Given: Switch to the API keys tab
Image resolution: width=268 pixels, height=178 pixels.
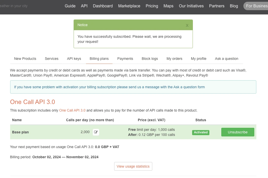Looking at the screenshot, I should 74,59.
